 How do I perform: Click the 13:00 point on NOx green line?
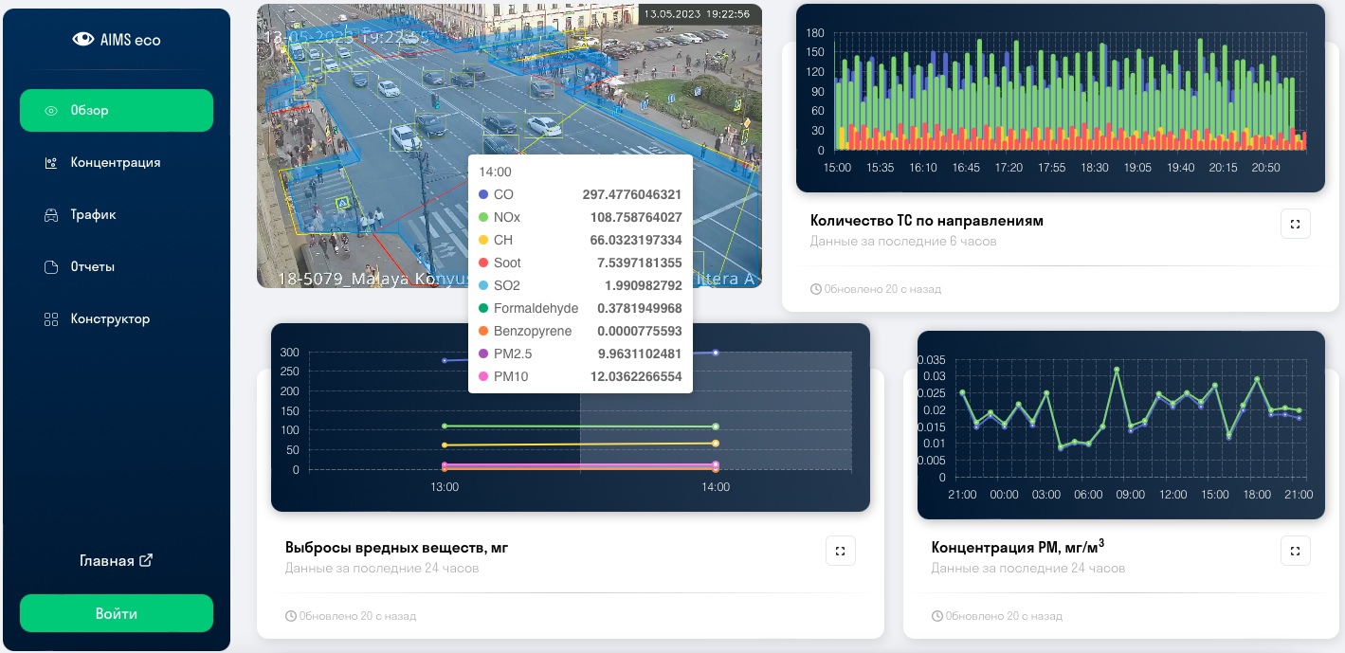(445, 426)
